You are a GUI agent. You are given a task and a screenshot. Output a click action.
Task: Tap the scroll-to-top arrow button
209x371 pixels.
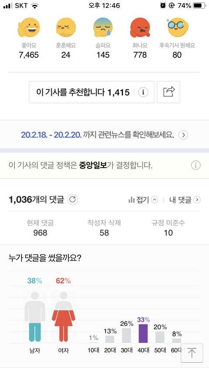pyautogui.click(x=192, y=353)
